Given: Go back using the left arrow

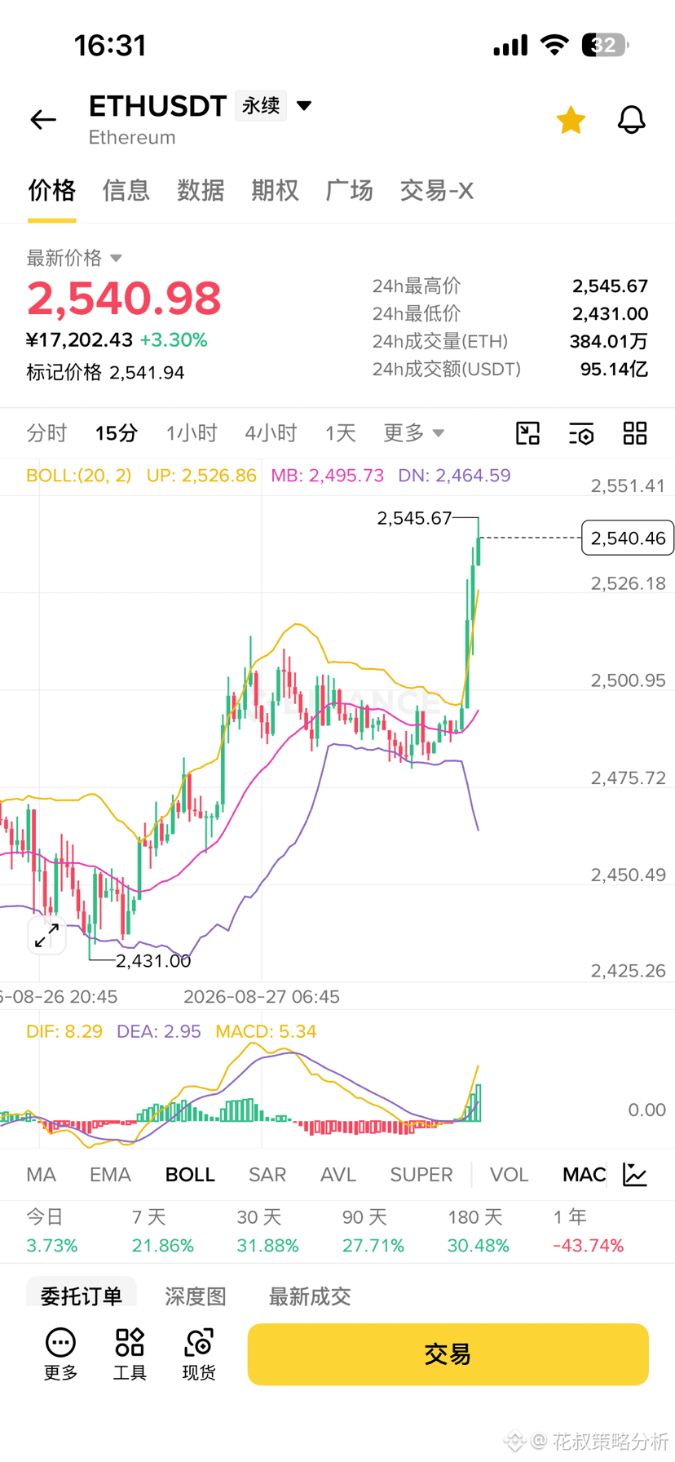Looking at the screenshot, I should [x=43, y=120].
